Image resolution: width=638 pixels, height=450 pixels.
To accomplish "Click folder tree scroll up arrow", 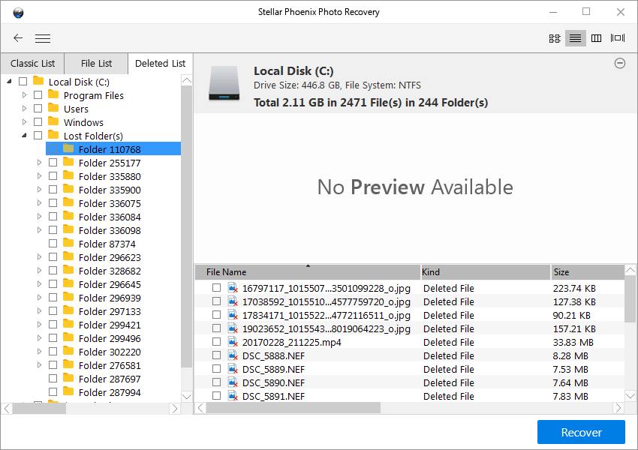I will click(186, 80).
